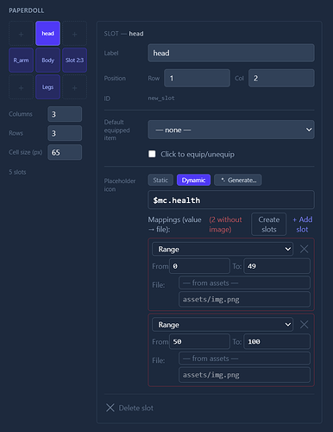
Task: Focus second mapping assets/img.png path field
Action: point(244,375)
